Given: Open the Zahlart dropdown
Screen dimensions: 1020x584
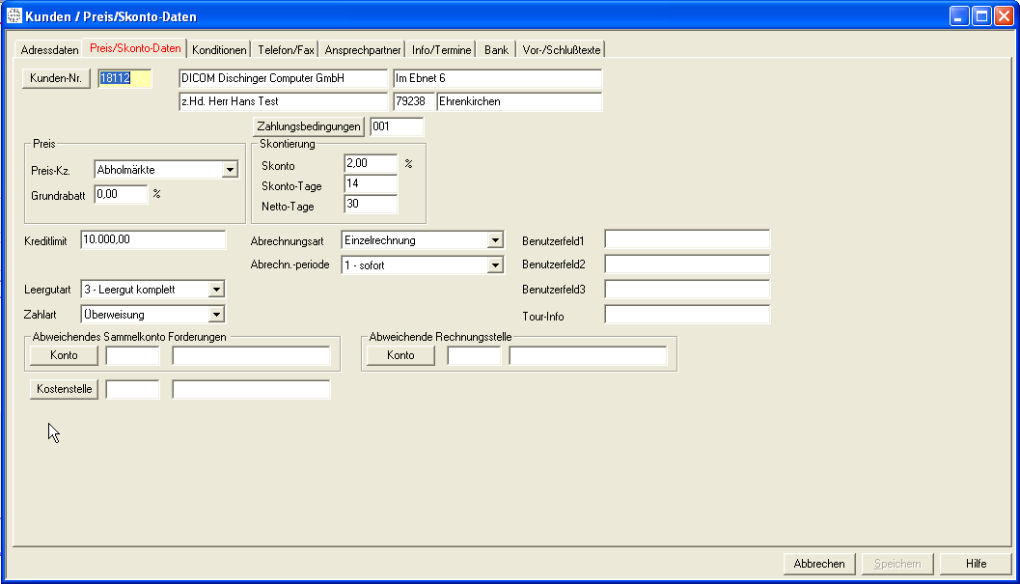Looking at the screenshot, I should tap(216, 314).
